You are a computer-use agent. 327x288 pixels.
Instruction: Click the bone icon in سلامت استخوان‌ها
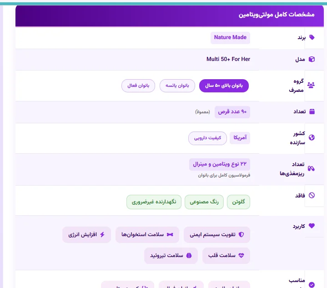point(170,235)
